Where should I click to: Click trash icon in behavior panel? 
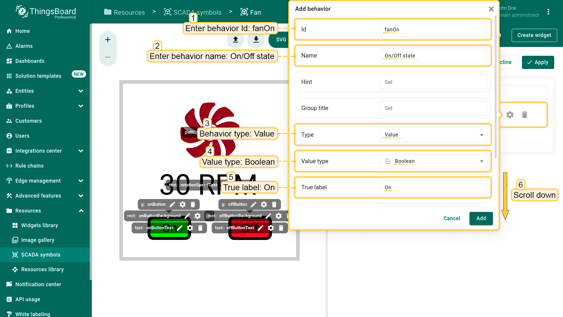[525, 115]
